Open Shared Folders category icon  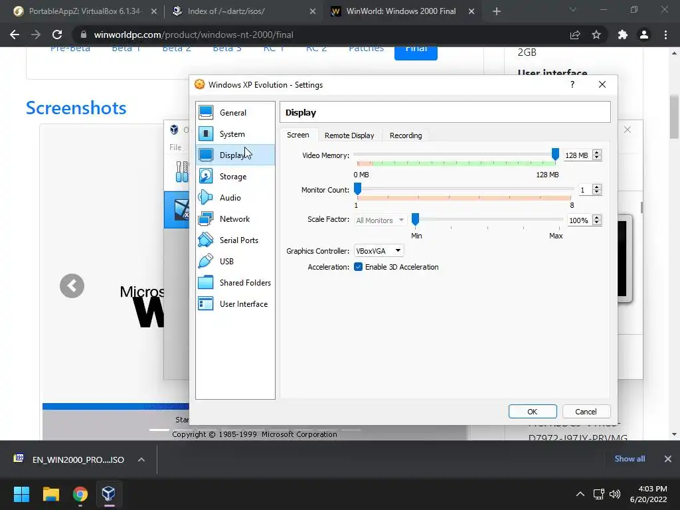[x=206, y=282]
